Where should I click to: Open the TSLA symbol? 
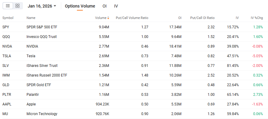tap(7, 56)
